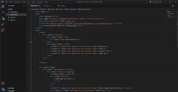Follow the style.css href link
The height and width of the screenshot is (92, 178).
point(70,21)
